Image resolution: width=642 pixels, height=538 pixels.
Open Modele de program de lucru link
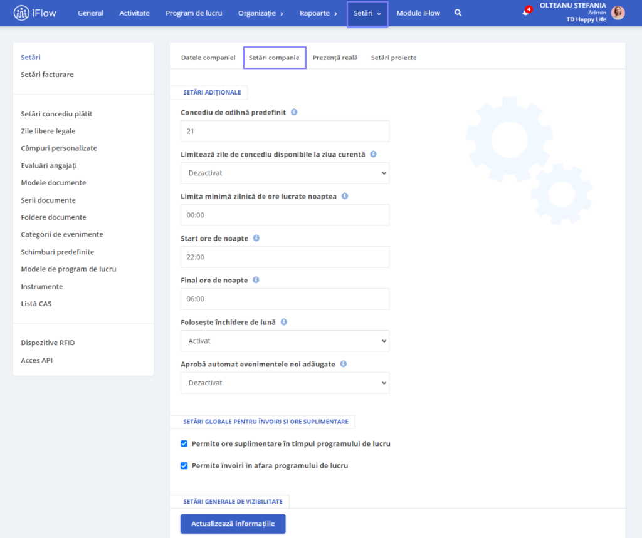pos(68,269)
